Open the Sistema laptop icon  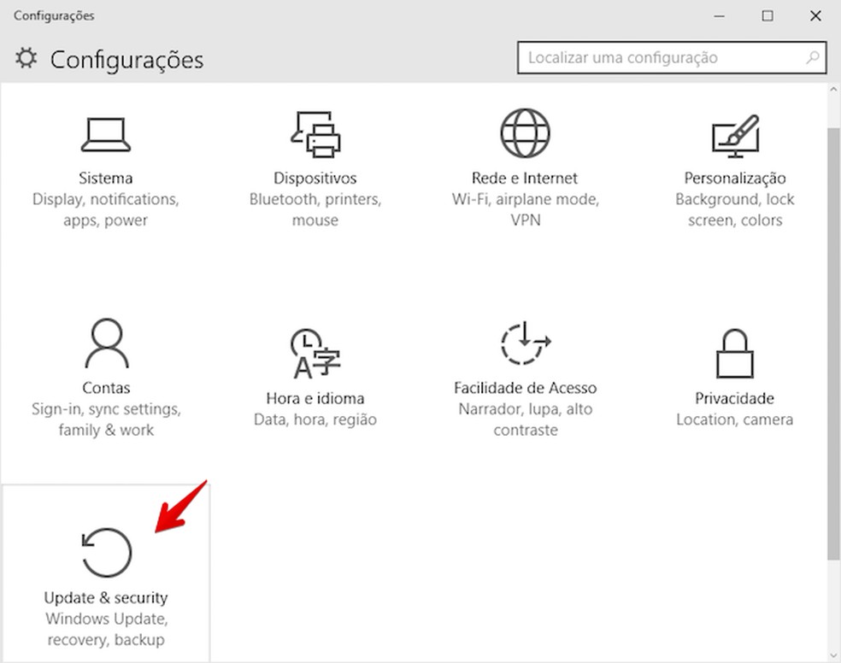pyautogui.click(x=106, y=135)
